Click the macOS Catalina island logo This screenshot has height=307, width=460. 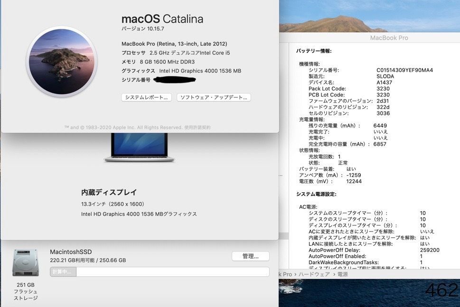(x=62, y=62)
